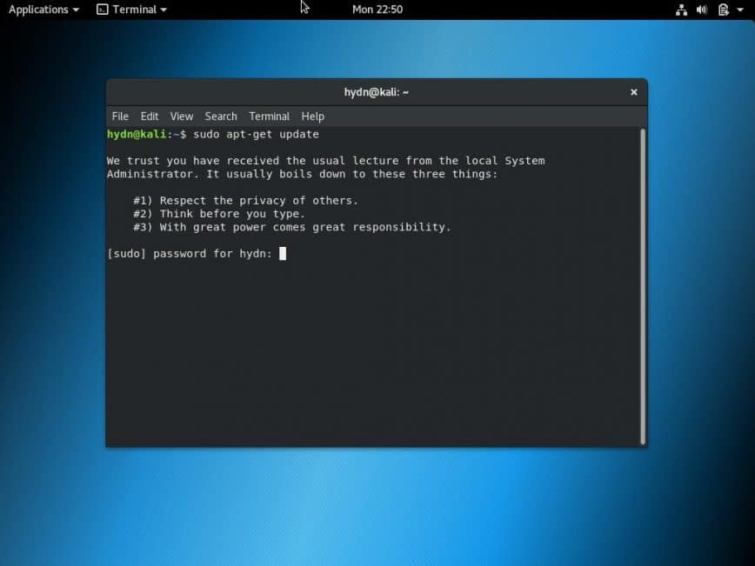Click the terminal vertical scrollbar
755x566 pixels.
[643, 285]
